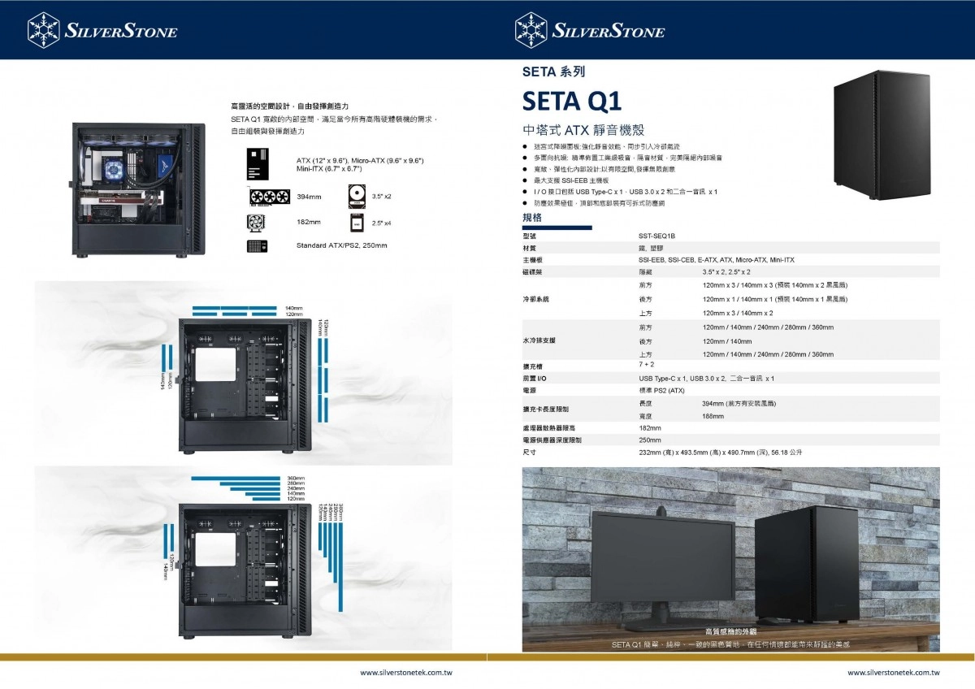Click the 2.5" SSD drive icon
This screenshot has height=689, width=975.
pyautogui.click(x=356, y=222)
